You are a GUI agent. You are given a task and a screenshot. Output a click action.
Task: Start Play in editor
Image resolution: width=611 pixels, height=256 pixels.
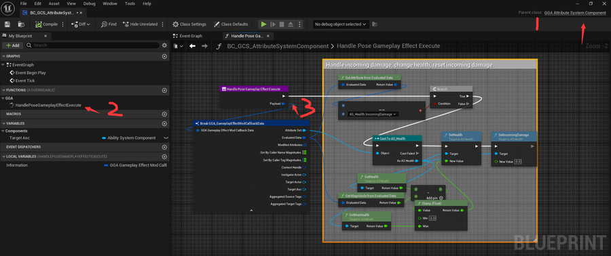[x=264, y=24]
